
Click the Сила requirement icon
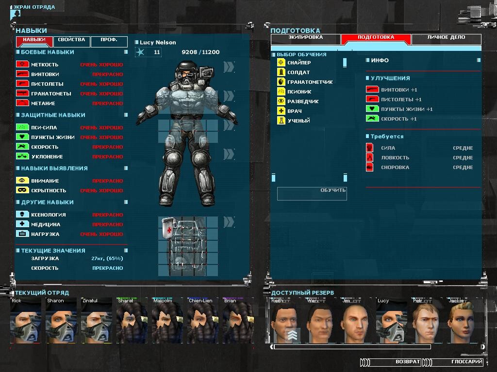(369, 148)
